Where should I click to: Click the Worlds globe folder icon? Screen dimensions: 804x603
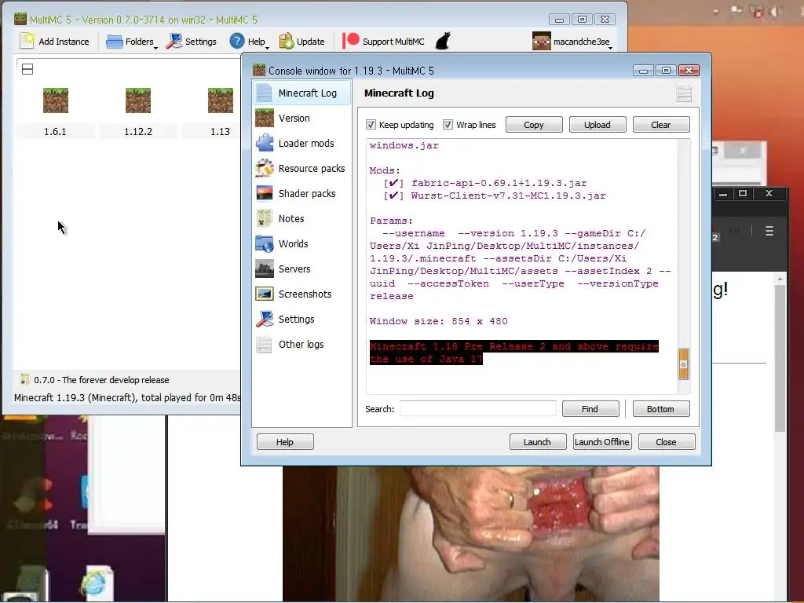click(265, 243)
